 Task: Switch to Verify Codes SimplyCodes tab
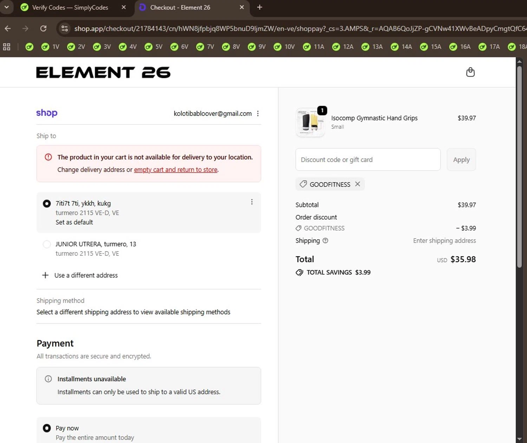click(x=70, y=7)
